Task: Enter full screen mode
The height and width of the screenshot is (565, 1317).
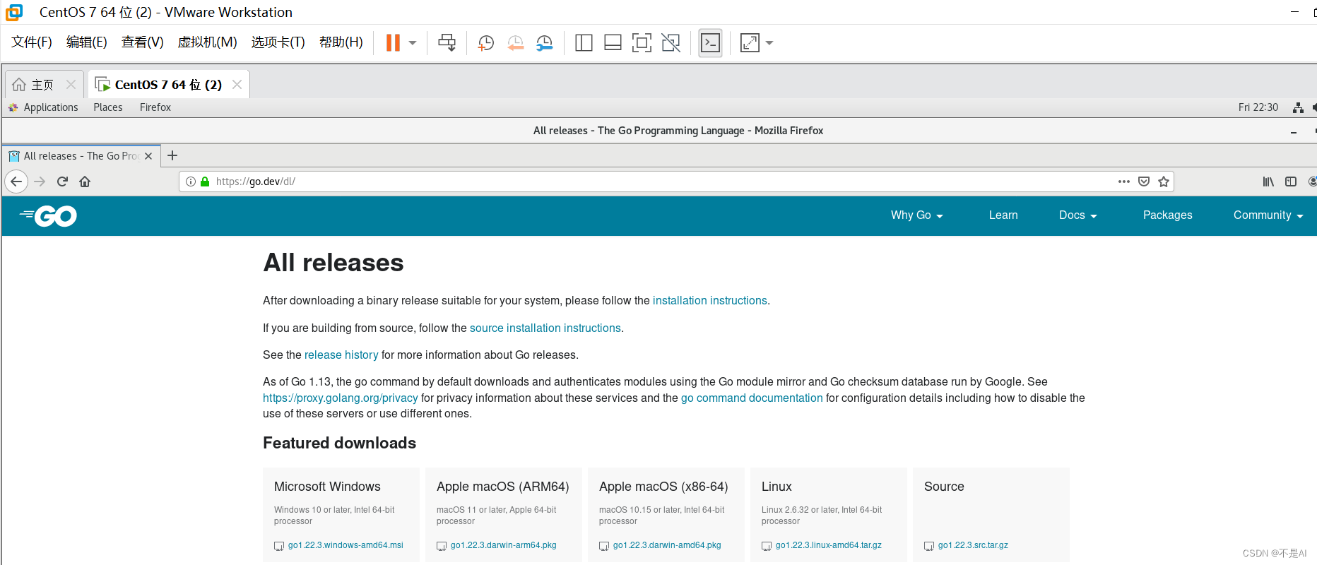Action: (x=642, y=43)
